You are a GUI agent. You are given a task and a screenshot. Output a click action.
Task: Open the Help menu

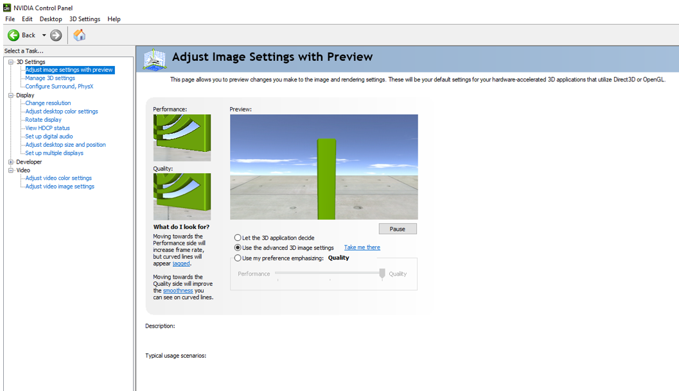(x=114, y=19)
